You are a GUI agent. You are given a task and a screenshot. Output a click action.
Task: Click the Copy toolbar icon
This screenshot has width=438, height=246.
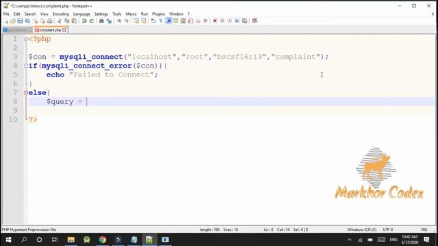[x=67, y=21]
